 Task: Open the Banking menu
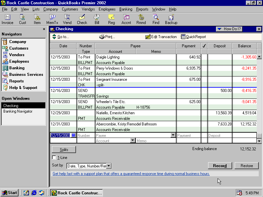(126, 9)
